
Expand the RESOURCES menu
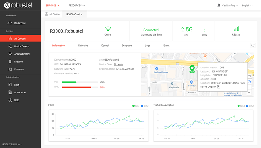[x=76, y=6]
